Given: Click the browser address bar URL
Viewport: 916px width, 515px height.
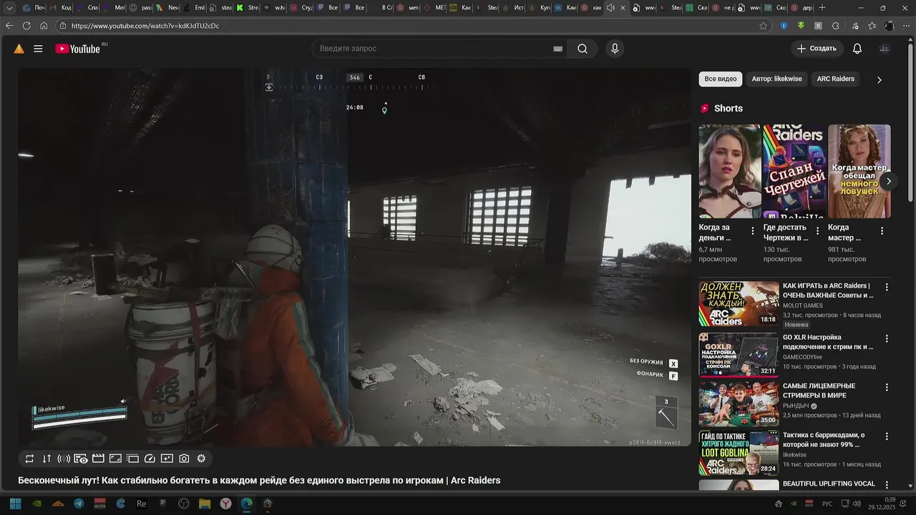Looking at the screenshot, I should (x=145, y=26).
